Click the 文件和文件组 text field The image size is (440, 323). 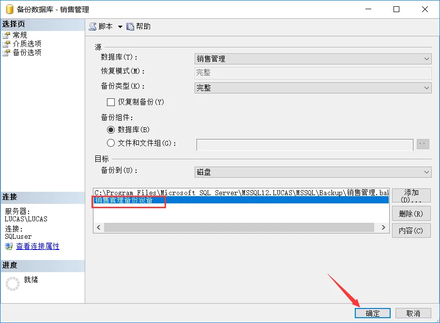click(305, 144)
